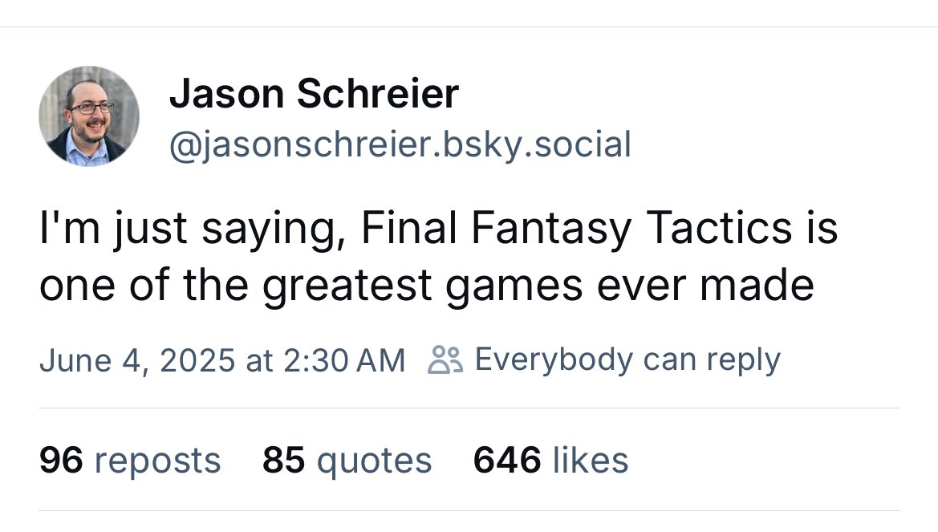
Task: Click the display name 'Jason Schreier'
Action: (x=314, y=93)
